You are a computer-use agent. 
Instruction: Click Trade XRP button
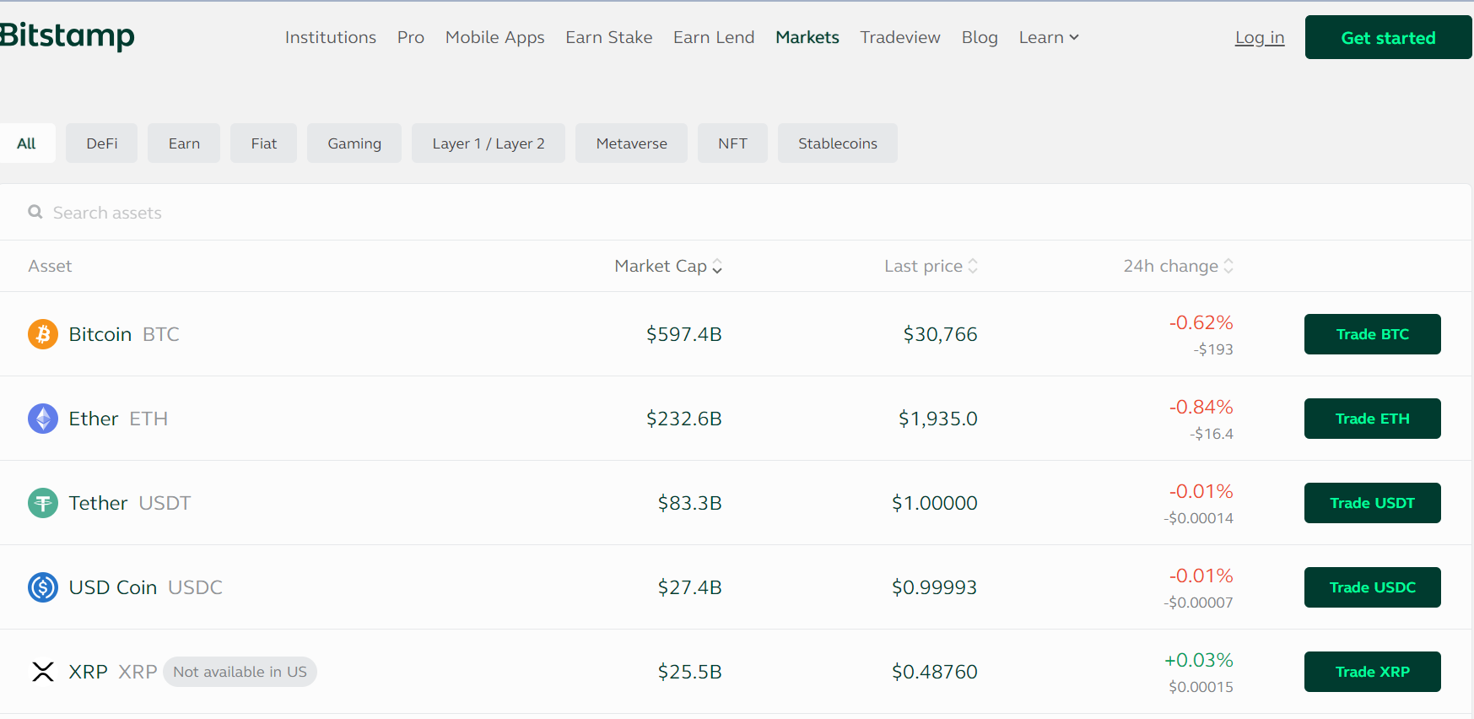pyautogui.click(x=1373, y=672)
